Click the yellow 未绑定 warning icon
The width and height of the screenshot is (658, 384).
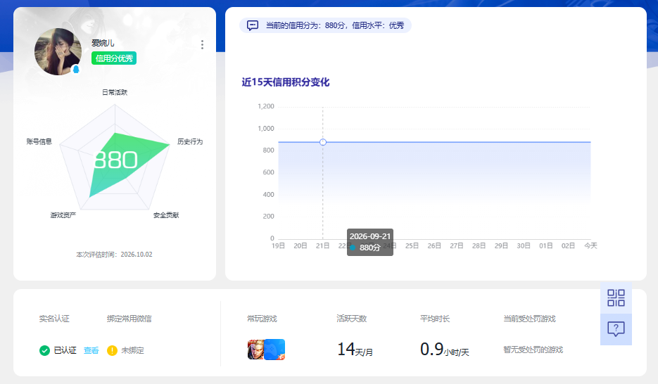tap(112, 350)
